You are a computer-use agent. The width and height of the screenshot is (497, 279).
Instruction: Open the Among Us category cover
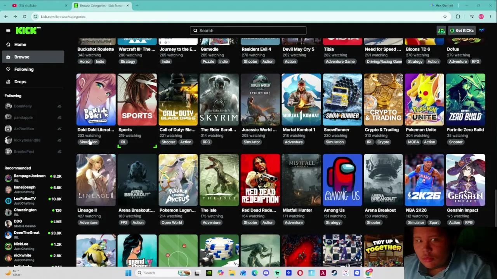tap(342, 180)
